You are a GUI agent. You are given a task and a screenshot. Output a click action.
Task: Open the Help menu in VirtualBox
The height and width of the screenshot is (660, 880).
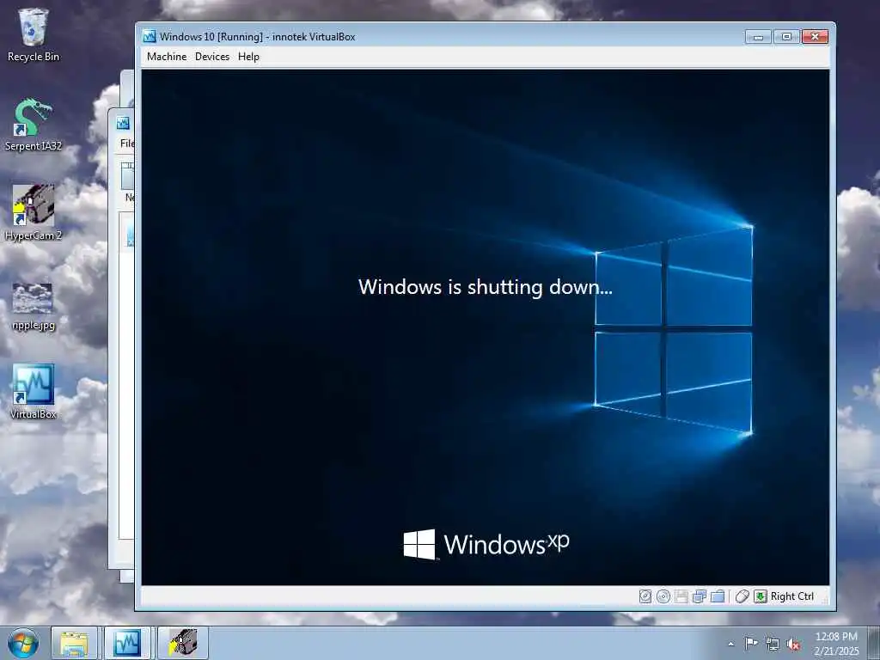coord(248,57)
